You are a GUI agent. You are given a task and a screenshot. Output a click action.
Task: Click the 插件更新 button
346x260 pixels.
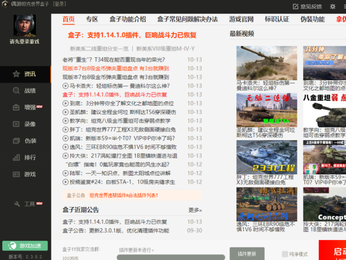pyautogui.click(x=247, y=254)
